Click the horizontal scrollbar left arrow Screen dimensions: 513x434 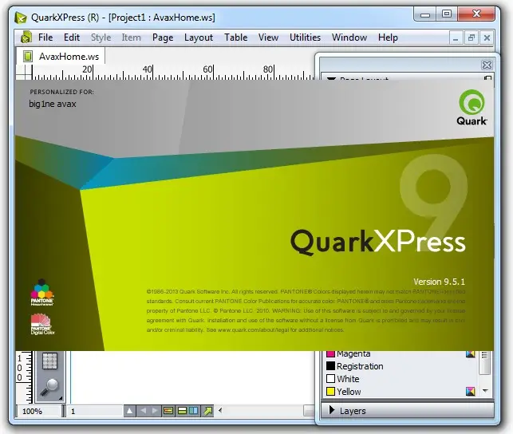220,410
